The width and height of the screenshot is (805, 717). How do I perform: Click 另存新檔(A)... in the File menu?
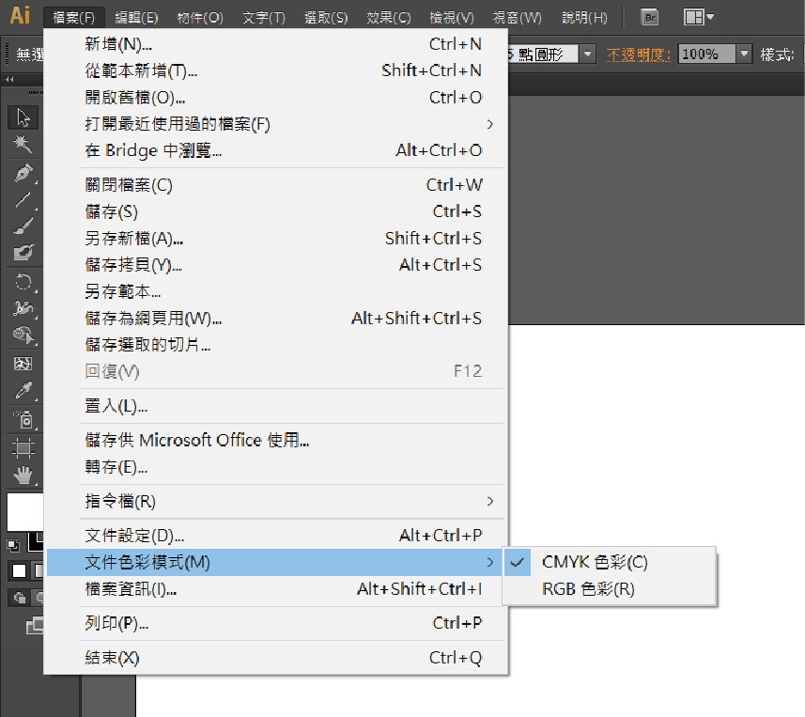133,239
